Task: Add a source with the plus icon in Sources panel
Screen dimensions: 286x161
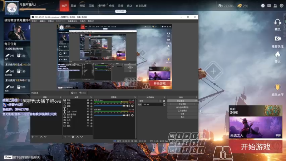Action: click(65, 137)
